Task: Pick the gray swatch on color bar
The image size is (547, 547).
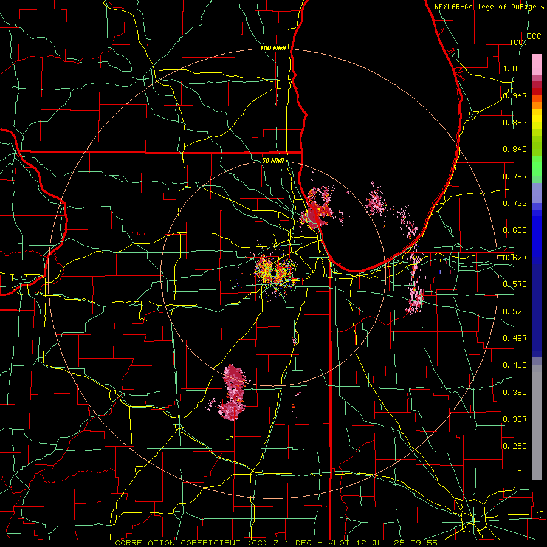Action: pos(537,422)
